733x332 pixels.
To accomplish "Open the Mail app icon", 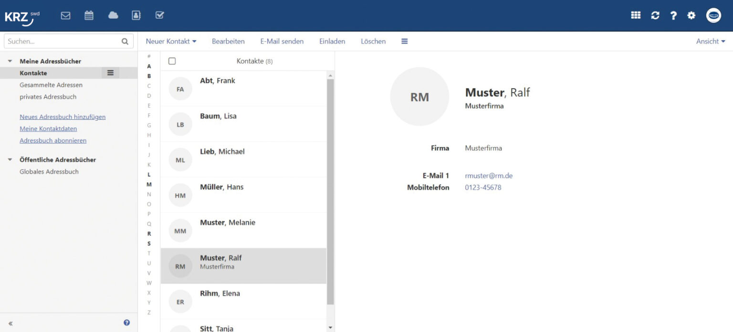I will [65, 15].
